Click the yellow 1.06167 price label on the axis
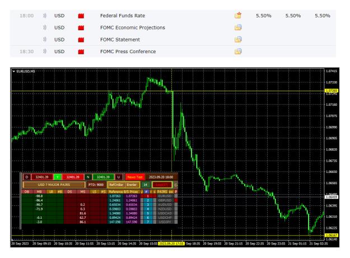350x258 pixels. [x=332, y=235]
